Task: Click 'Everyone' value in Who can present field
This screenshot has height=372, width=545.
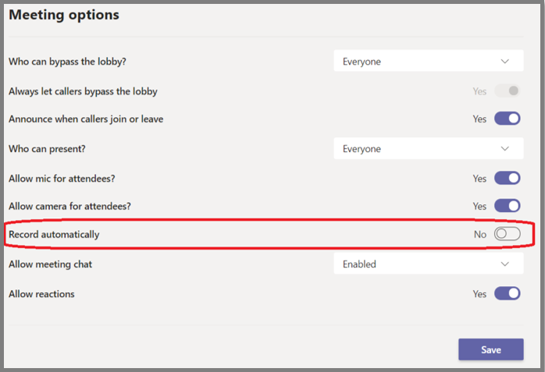Action: pyautogui.click(x=362, y=149)
